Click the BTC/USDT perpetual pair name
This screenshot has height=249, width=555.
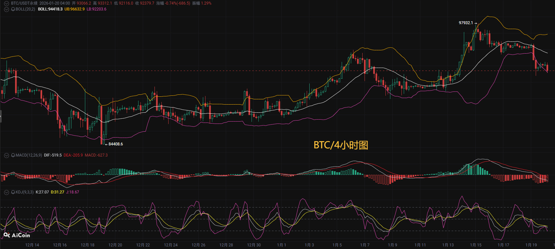24,3
